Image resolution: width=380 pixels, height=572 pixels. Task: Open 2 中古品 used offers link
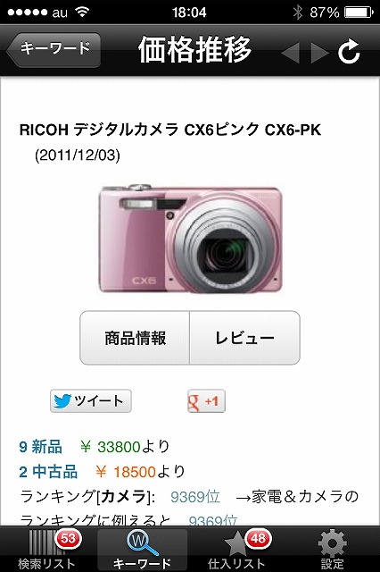click(48, 472)
